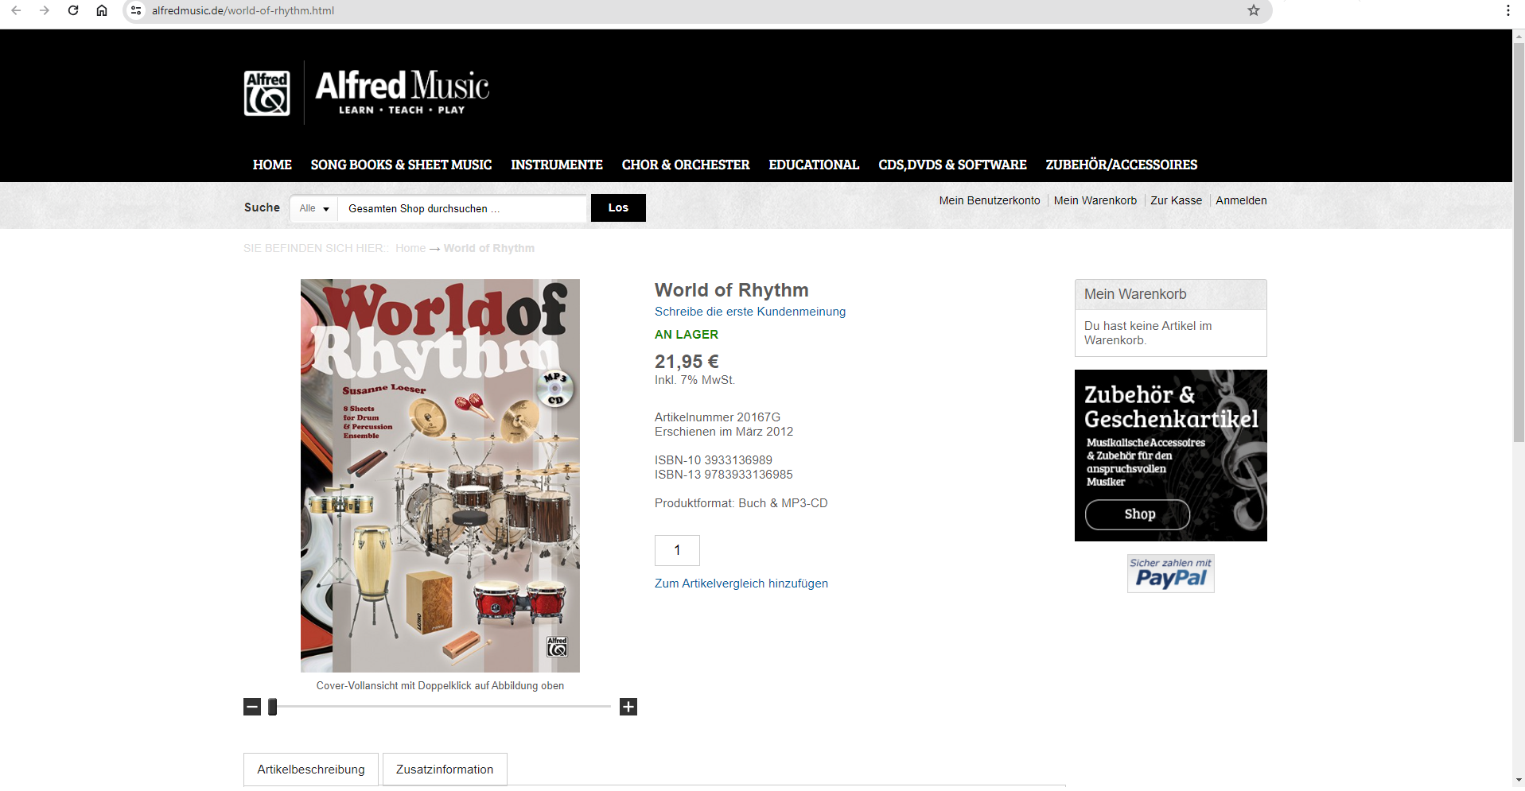Click the Anmelden login link
Screen dimensions: 1525x791
pyautogui.click(x=1241, y=200)
